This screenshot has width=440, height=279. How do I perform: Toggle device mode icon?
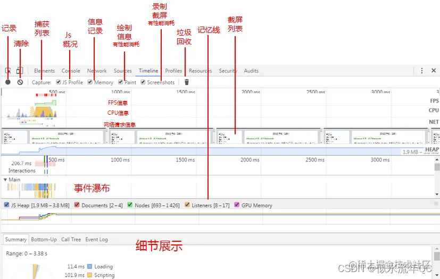[19, 70]
